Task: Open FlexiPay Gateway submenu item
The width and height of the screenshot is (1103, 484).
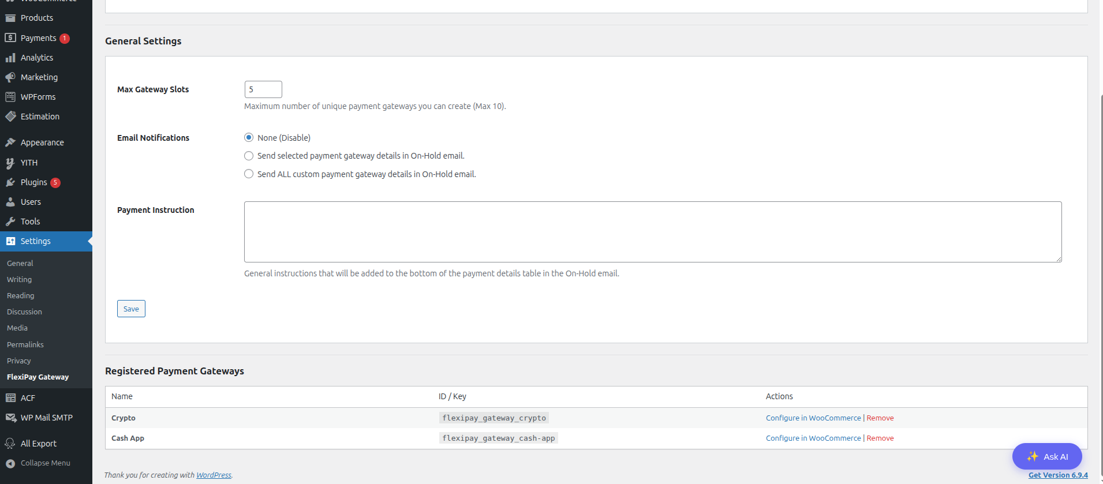Action: (x=38, y=377)
